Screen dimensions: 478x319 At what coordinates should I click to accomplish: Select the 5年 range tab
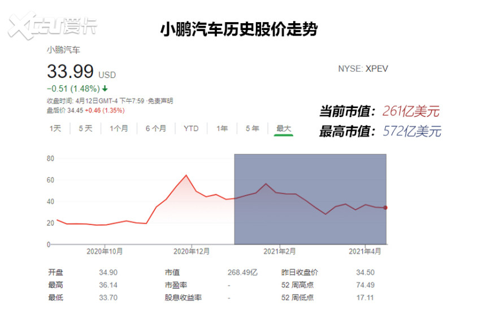253,128
